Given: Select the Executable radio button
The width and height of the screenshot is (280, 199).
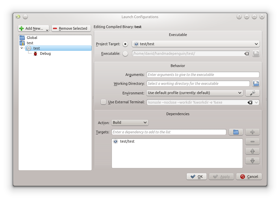Looking at the screenshot, I should pyautogui.click(x=125, y=53).
